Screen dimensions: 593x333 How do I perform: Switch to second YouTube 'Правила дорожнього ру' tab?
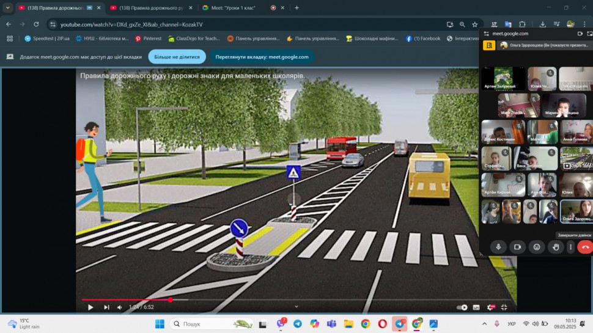[x=151, y=7]
